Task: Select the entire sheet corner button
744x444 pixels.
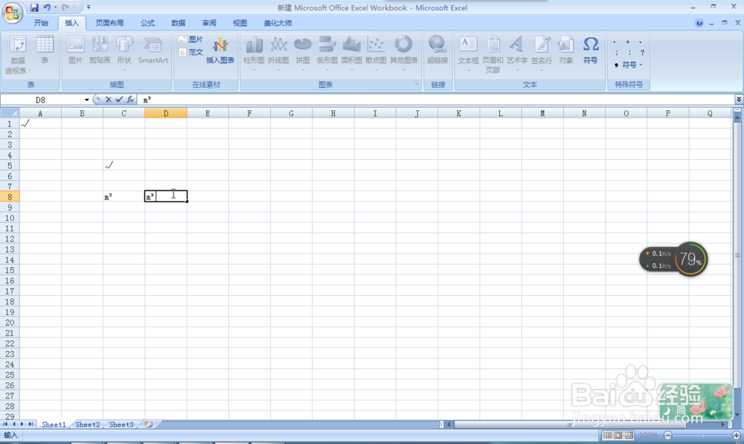Action: pos(10,113)
